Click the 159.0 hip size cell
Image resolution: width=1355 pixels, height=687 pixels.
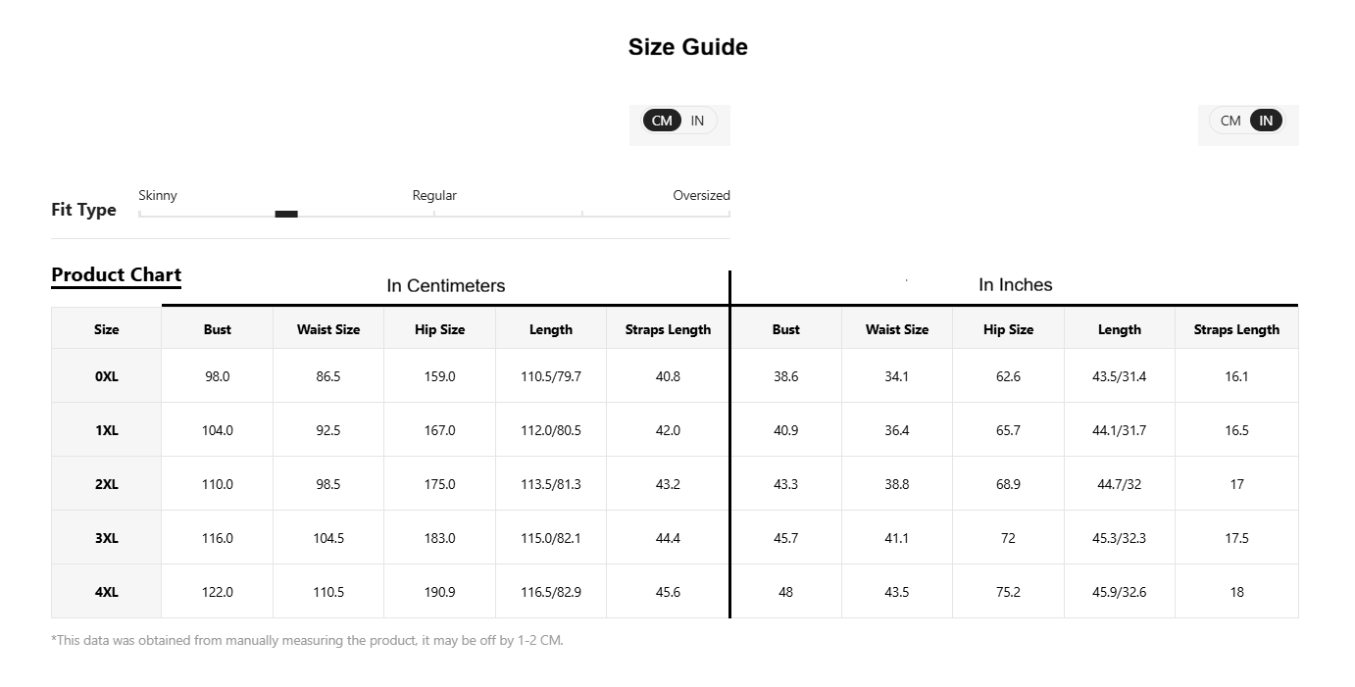tap(439, 376)
